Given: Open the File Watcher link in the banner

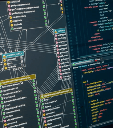Looking at the screenshot, I should (x=83, y=66).
